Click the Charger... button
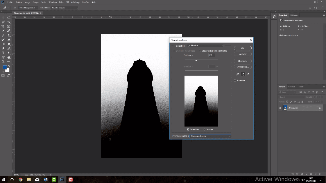The height and width of the screenshot is (183, 326). tap(243, 61)
